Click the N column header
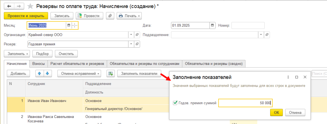 coord(16,88)
